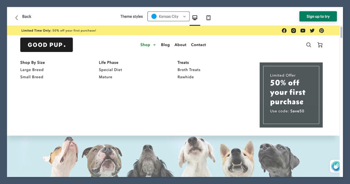This screenshot has height=184, width=350.
Task: Open the Twitter social link icon
Action: (x=312, y=30)
